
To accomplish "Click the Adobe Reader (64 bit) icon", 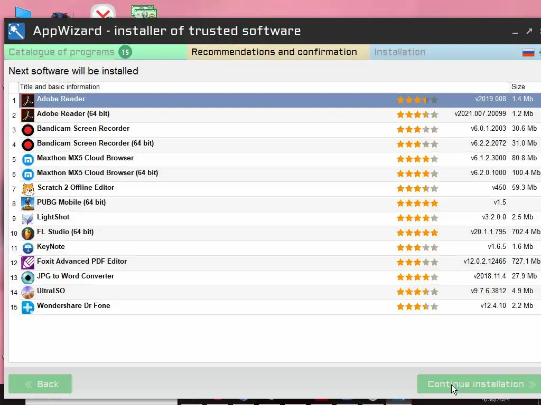I will [x=27, y=115].
